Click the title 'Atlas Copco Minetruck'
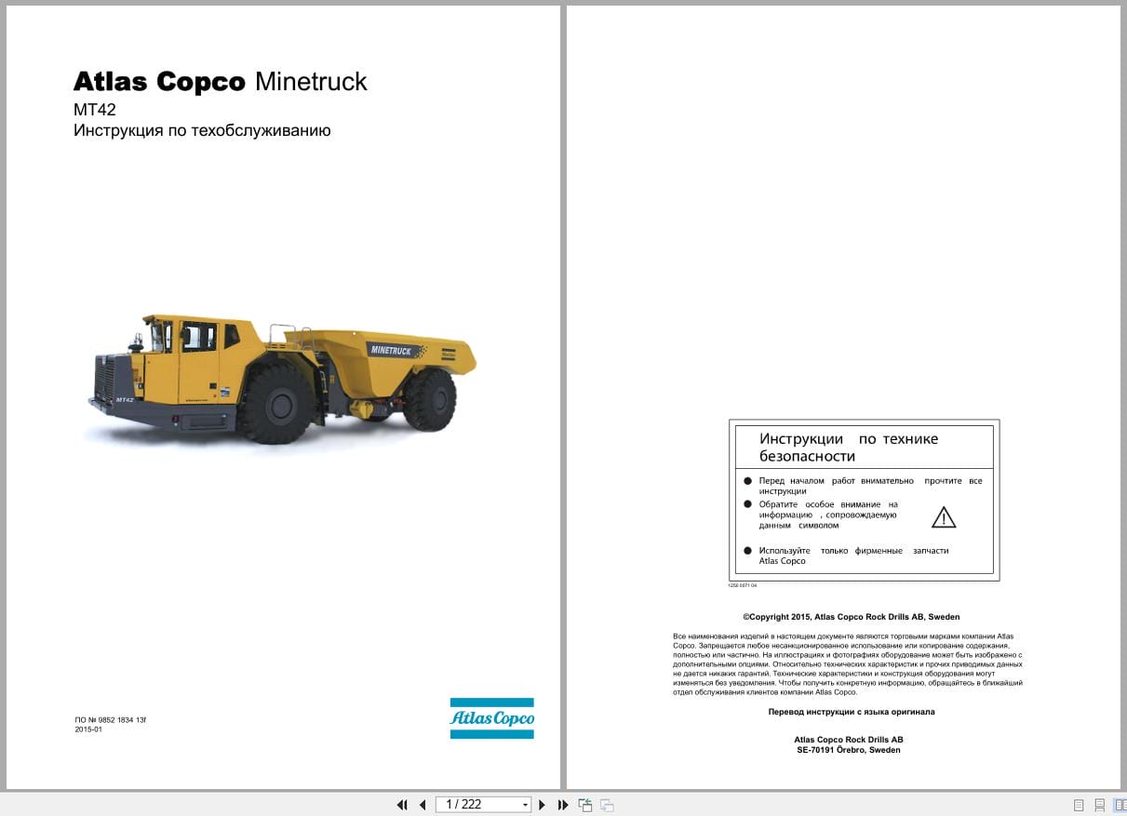Image resolution: width=1127 pixels, height=816 pixels. (x=221, y=82)
